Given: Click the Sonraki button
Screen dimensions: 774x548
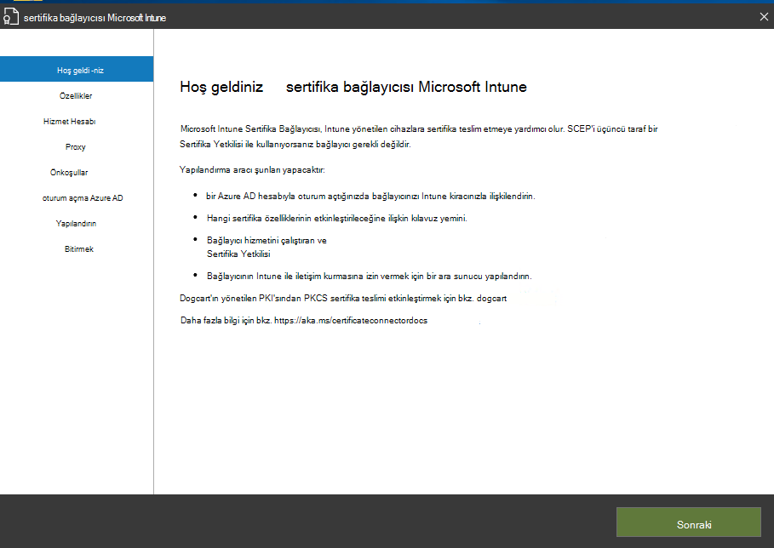Looking at the screenshot, I should coord(689,522).
